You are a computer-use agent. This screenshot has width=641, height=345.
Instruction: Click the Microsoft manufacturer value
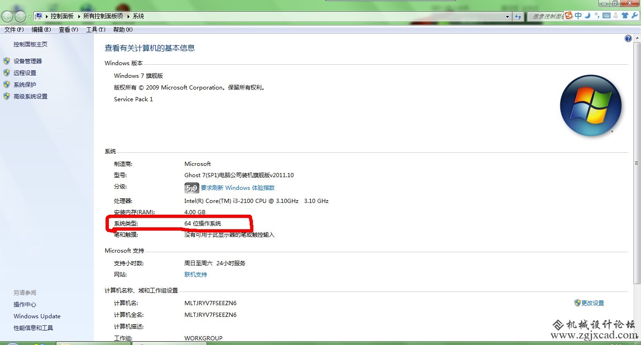pyautogui.click(x=198, y=164)
